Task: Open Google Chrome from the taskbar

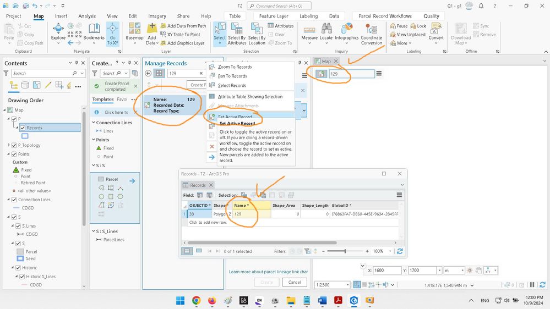Action: pyautogui.click(x=196, y=300)
